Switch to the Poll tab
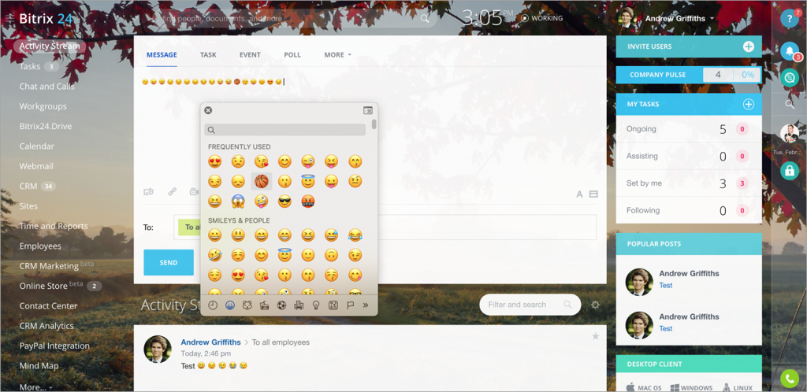The width and height of the screenshot is (807, 392). click(x=292, y=55)
